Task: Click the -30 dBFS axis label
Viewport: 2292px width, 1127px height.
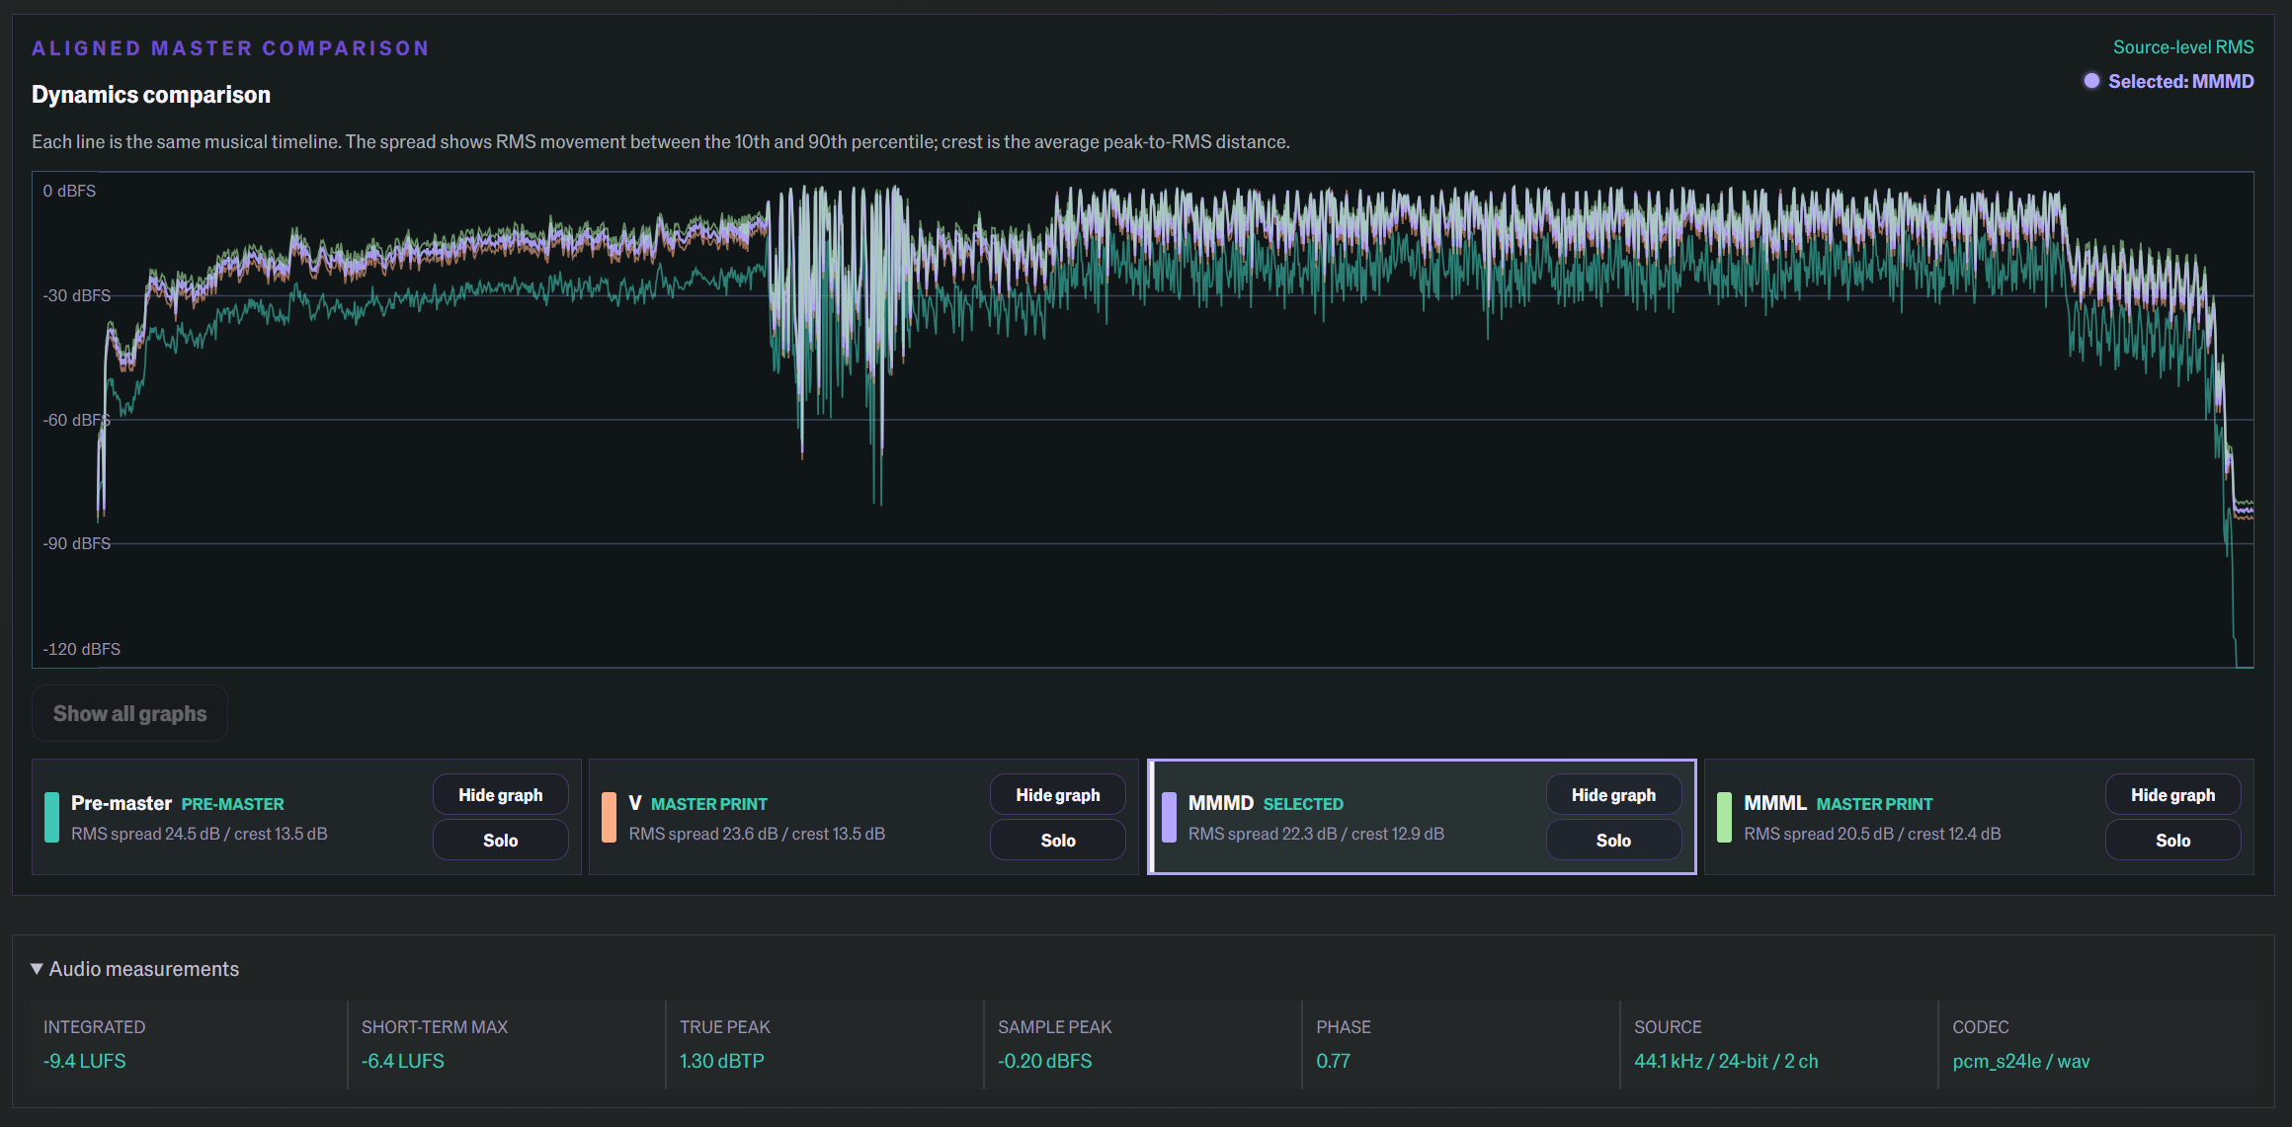Action: 77,295
